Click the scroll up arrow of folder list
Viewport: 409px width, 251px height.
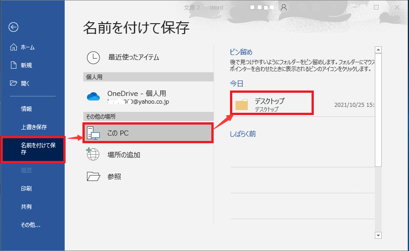[378, 50]
